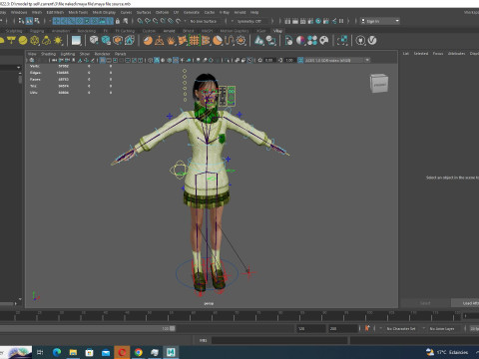The height and width of the screenshot is (359, 479).
Task: Toggle the highlighted grid display viewport icon
Action: click(103, 60)
